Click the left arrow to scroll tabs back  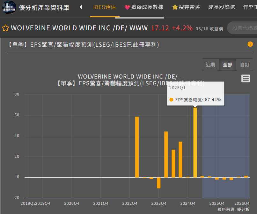click(x=81, y=7)
